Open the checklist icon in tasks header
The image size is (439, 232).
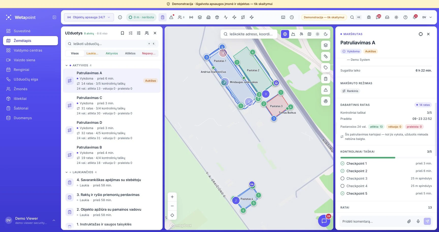tap(131, 33)
